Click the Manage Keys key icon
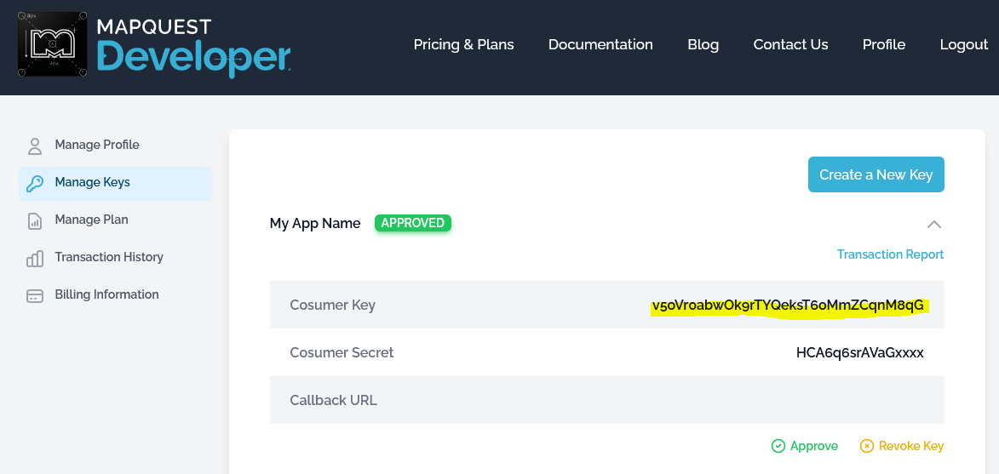 pos(34,183)
